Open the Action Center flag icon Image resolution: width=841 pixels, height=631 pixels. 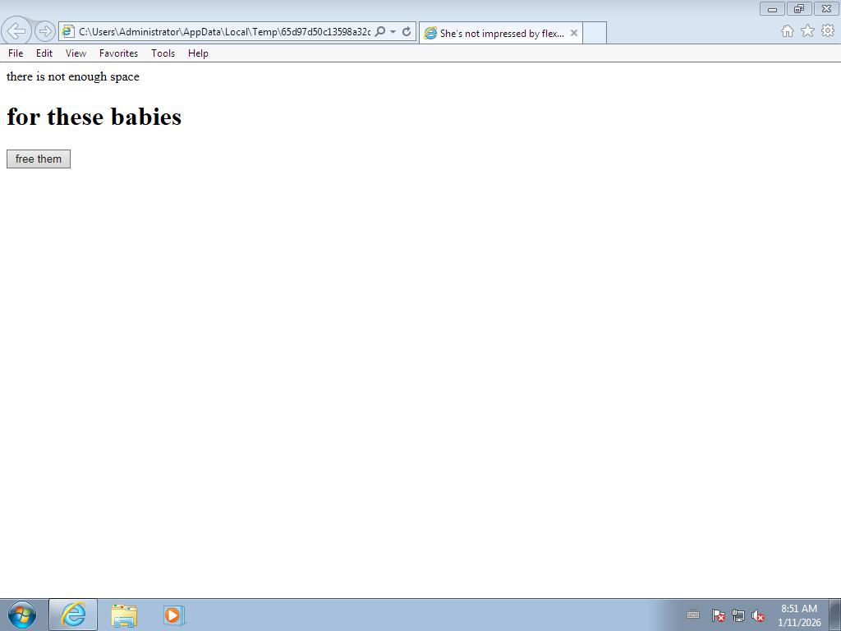[718, 615]
